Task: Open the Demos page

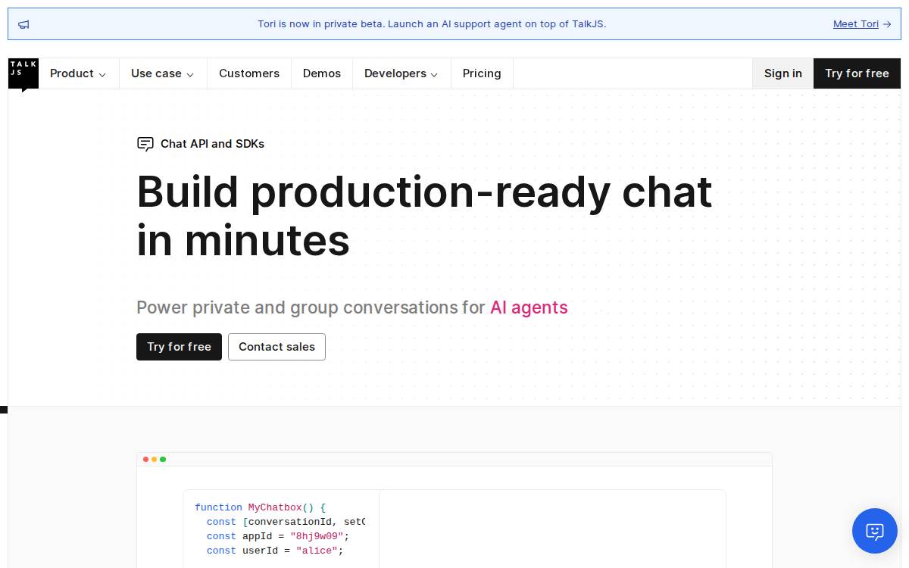Action: pos(322,73)
